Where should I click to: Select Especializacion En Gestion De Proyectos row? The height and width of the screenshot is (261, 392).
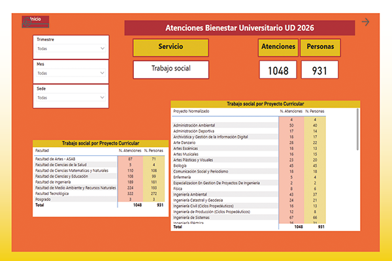pos(250,183)
